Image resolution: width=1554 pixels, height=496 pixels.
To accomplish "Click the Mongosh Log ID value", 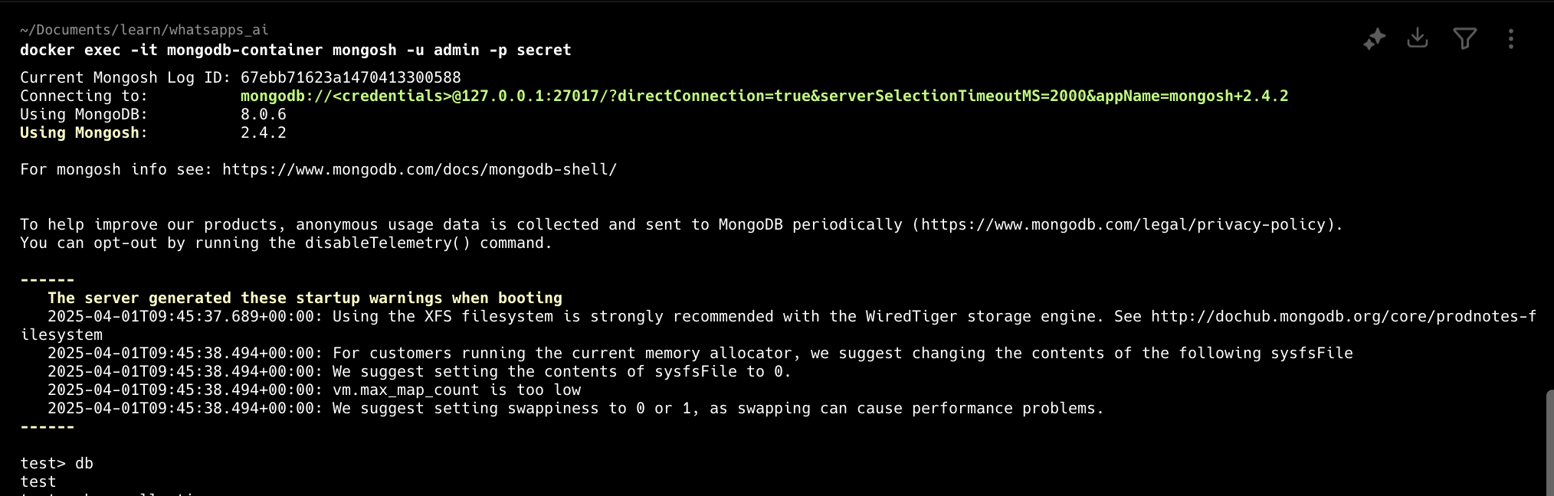I will [350, 77].
